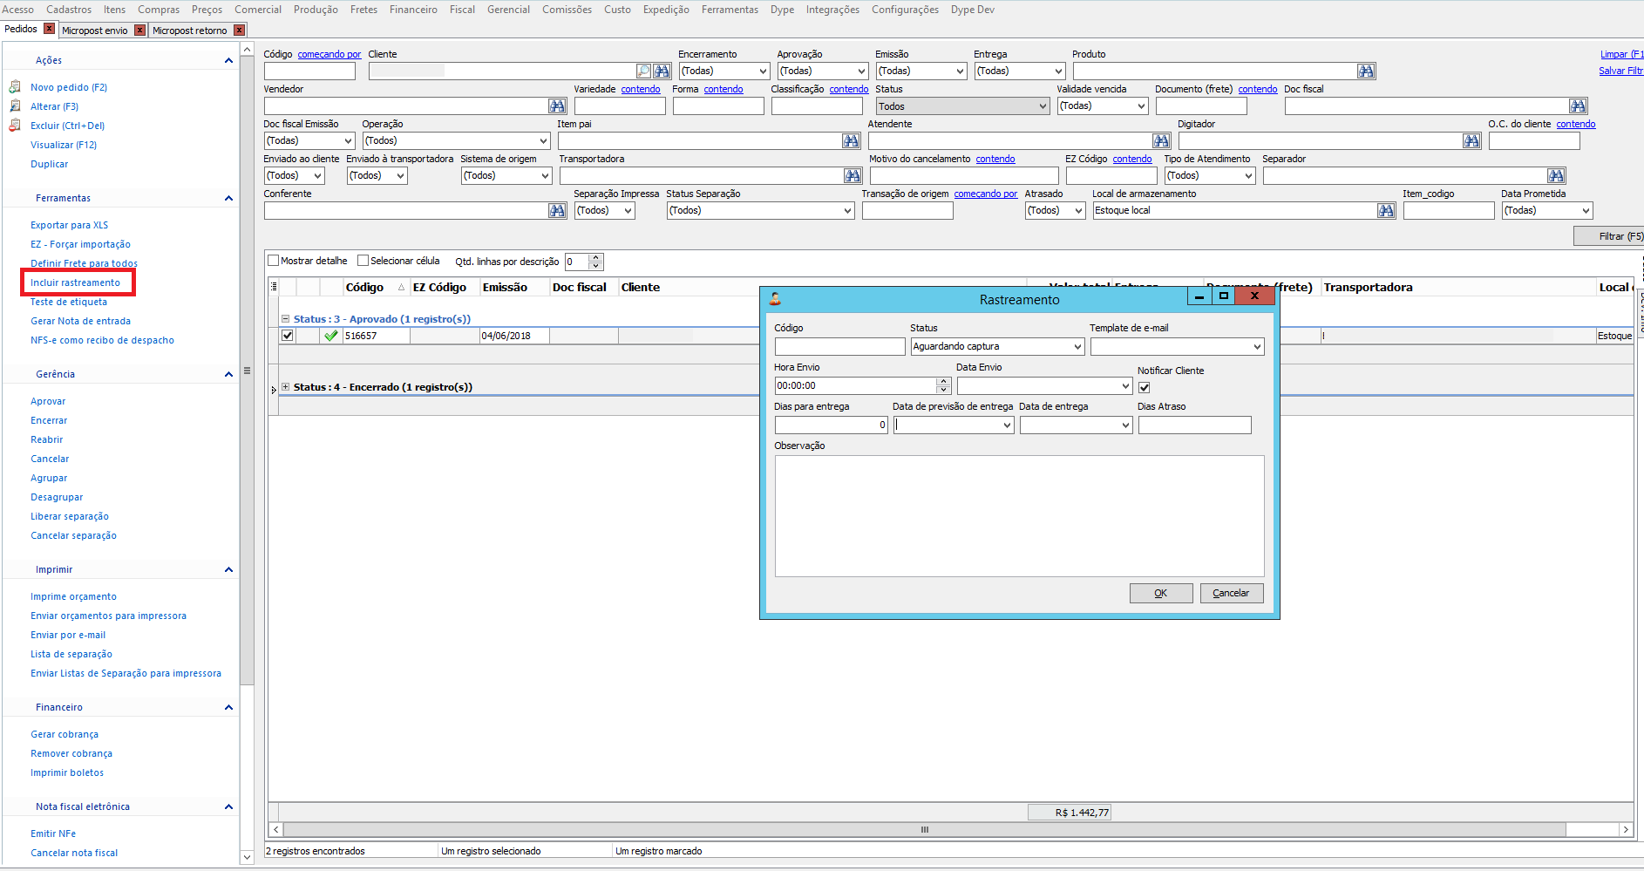Click the horizontal scrollbar thumb of the grid
This screenshot has width=1644, height=871.
pyautogui.click(x=925, y=830)
